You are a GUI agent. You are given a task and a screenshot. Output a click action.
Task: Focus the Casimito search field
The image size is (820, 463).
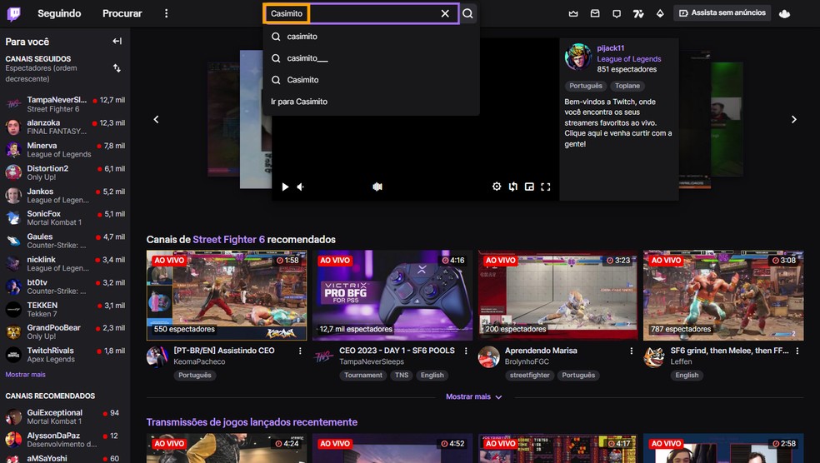361,13
